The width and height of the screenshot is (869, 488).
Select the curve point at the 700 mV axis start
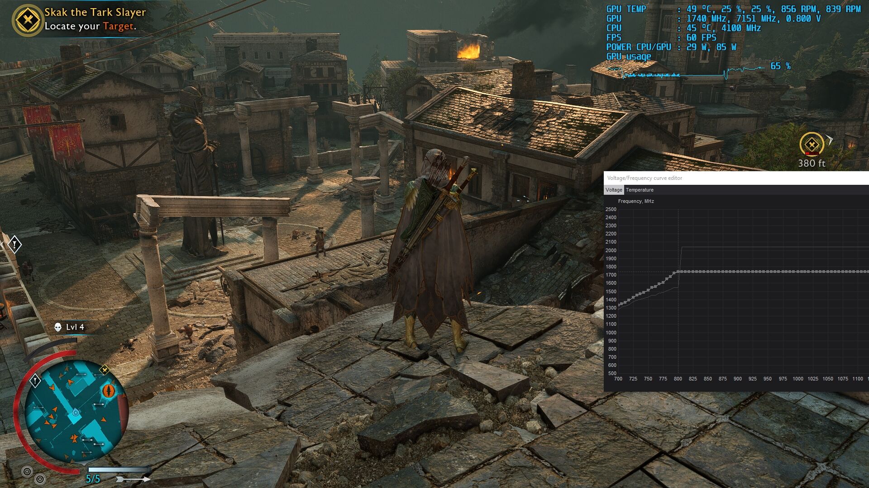click(x=619, y=305)
